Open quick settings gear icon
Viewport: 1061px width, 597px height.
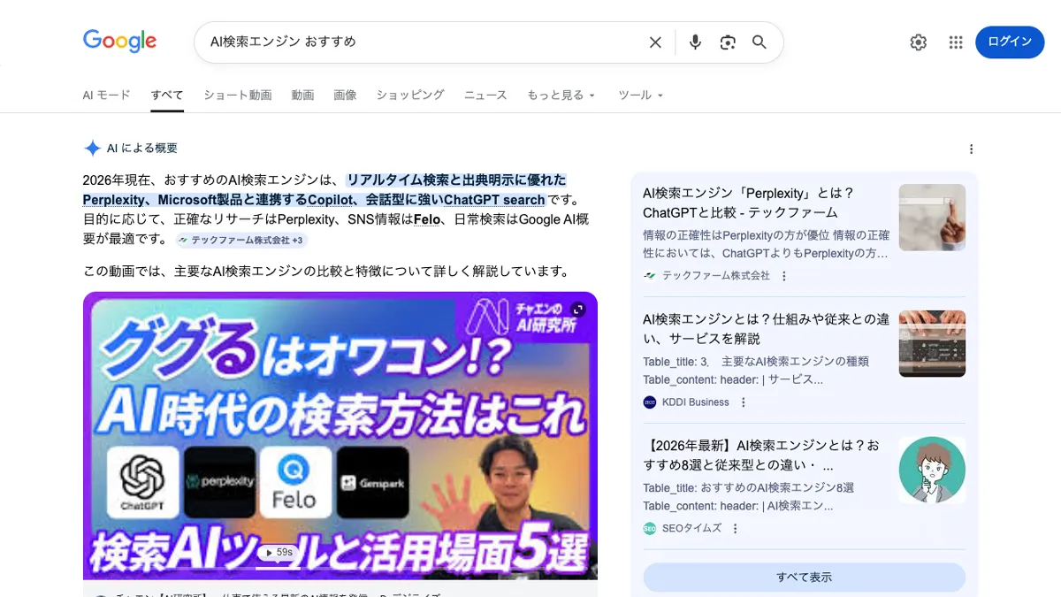(919, 42)
